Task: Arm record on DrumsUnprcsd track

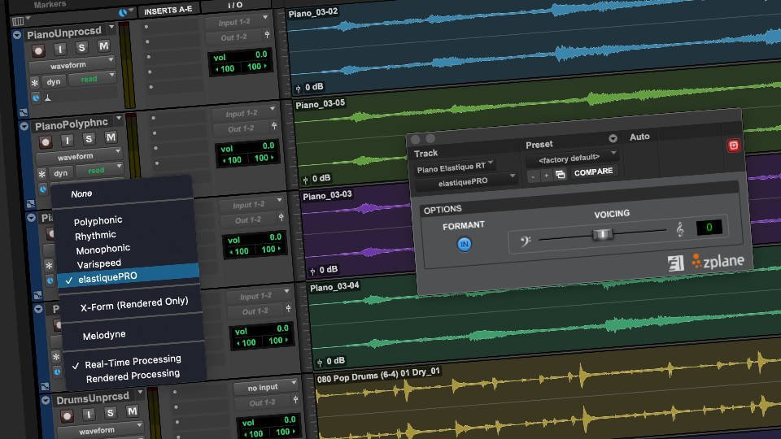Action: click(x=66, y=415)
